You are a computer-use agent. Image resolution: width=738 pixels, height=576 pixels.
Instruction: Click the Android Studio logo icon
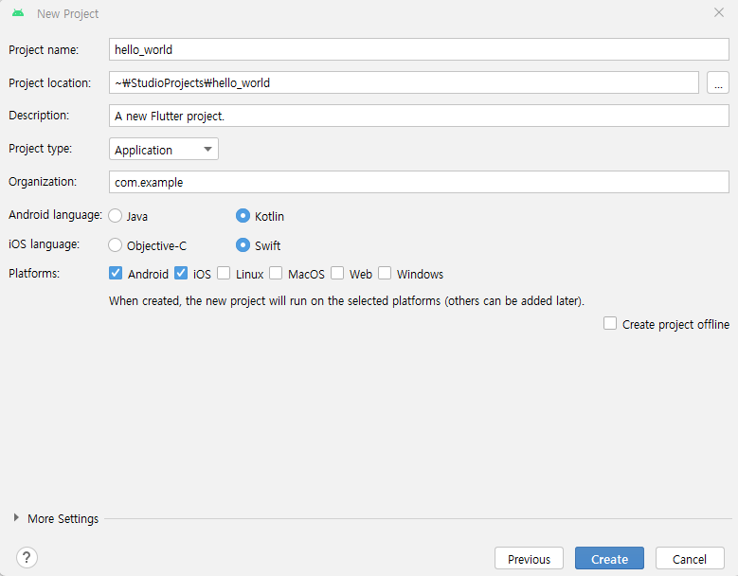18,13
